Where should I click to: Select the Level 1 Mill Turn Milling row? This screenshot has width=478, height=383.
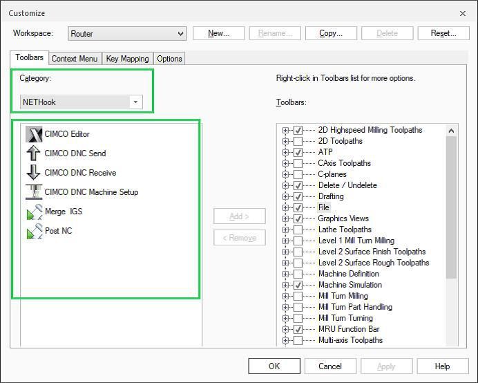(356, 241)
